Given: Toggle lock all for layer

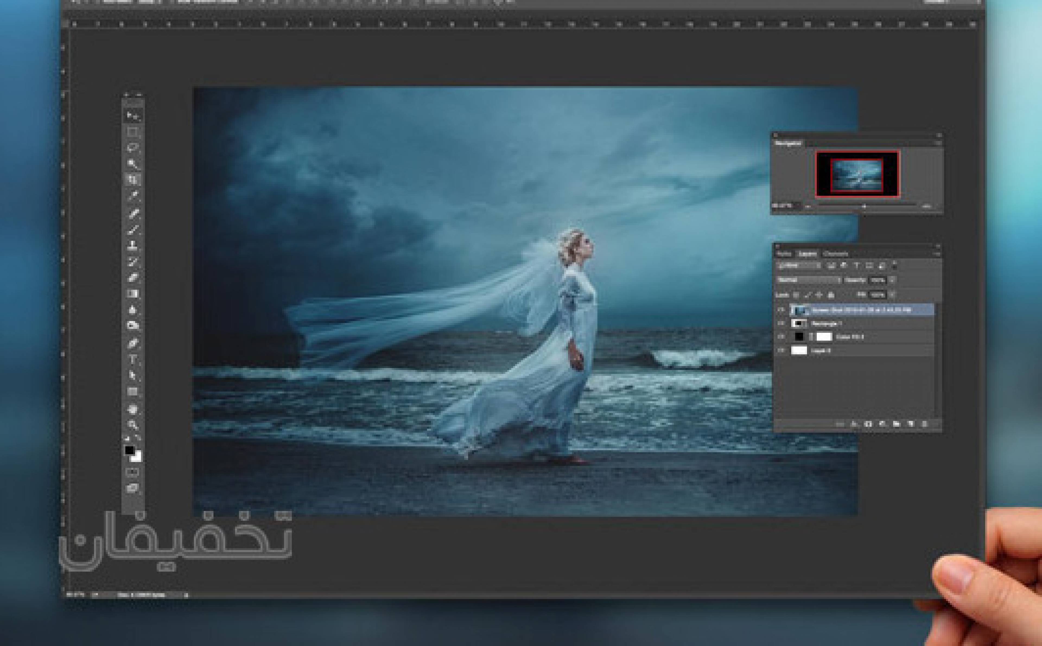Looking at the screenshot, I should click(831, 295).
